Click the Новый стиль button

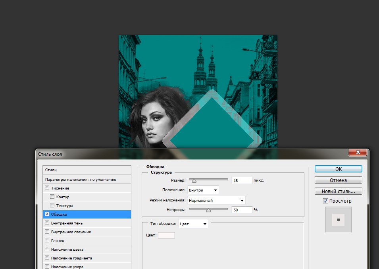[x=338, y=191]
